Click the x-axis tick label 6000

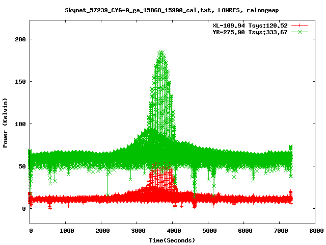click(245, 231)
